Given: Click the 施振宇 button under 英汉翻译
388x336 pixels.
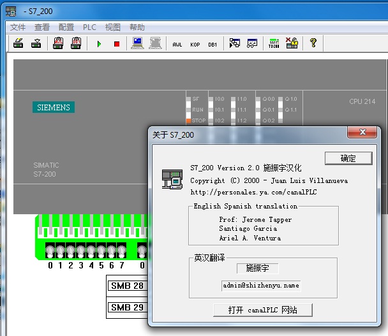Looking at the screenshot, I should pyautogui.click(x=258, y=268).
